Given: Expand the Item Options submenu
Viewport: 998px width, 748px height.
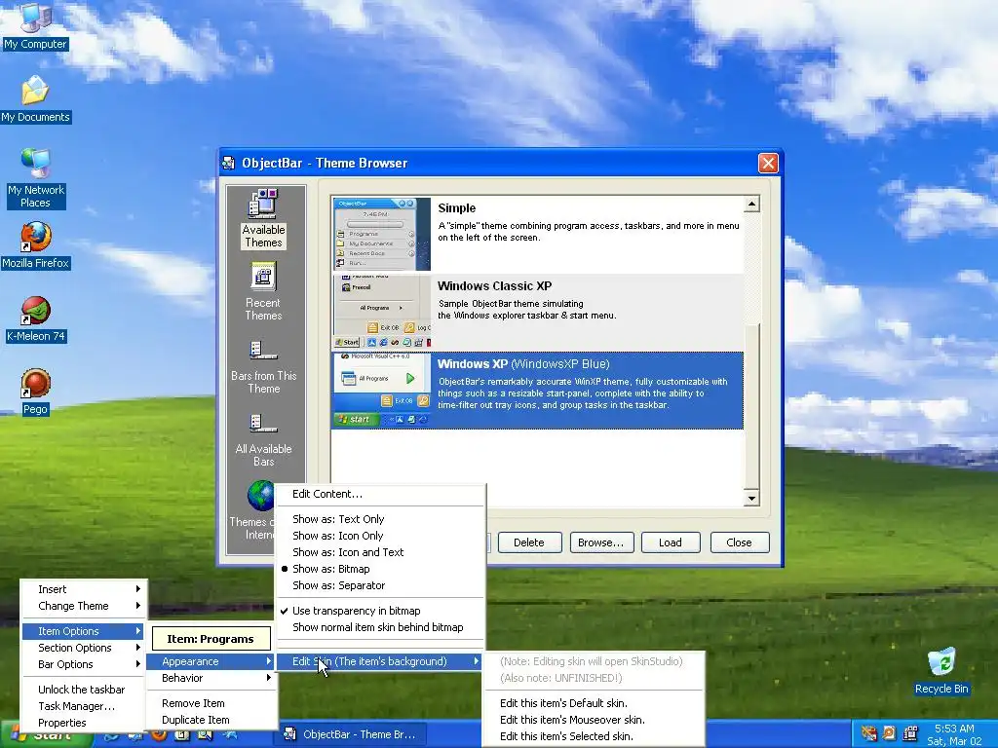Looking at the screenshot, I should pos(84,631).
